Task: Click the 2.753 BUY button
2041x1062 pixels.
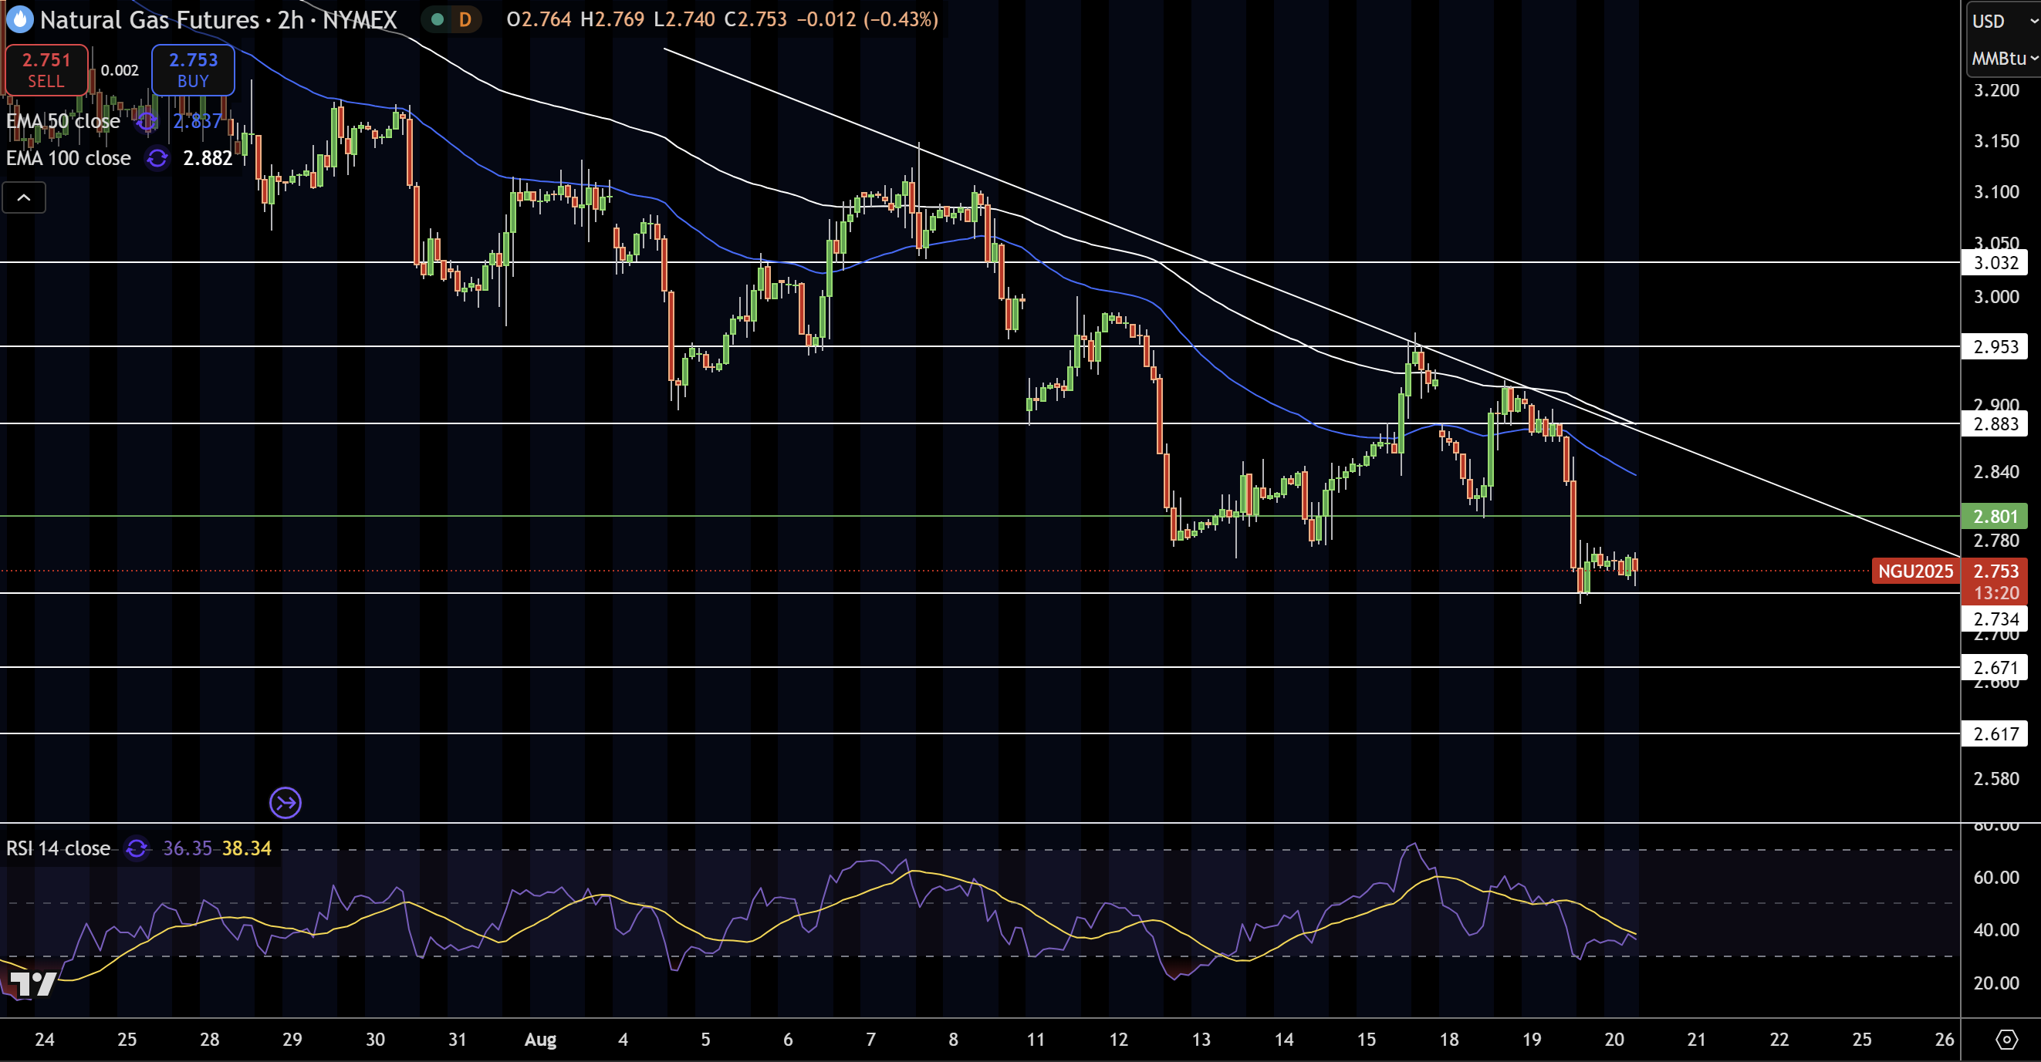Action: [193, 69]
